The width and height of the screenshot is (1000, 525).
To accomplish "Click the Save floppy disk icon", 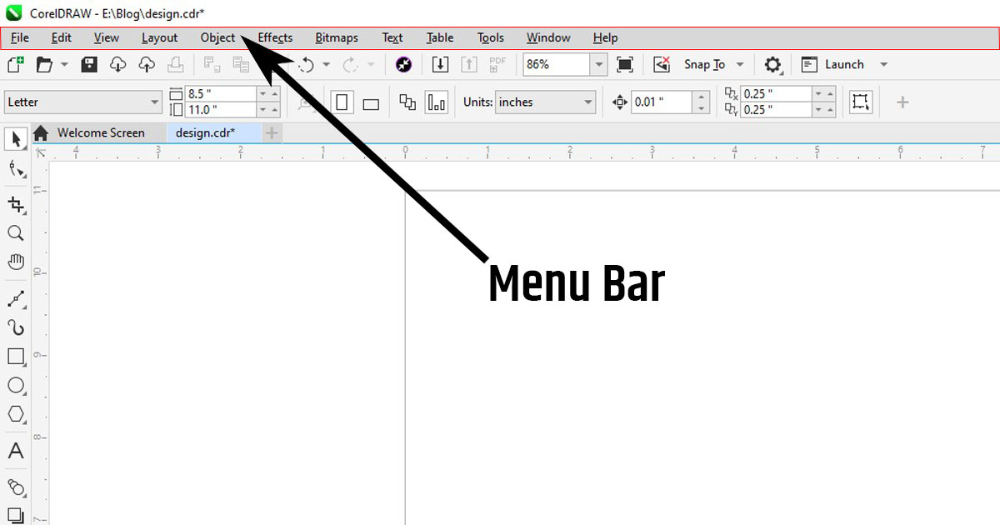I will tap(89, 64).
